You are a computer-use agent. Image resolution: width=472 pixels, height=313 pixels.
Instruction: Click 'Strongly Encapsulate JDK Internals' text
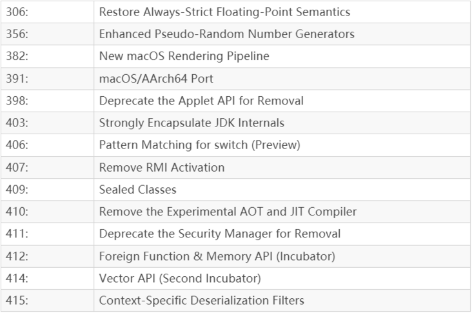click(x=192, y=123)
